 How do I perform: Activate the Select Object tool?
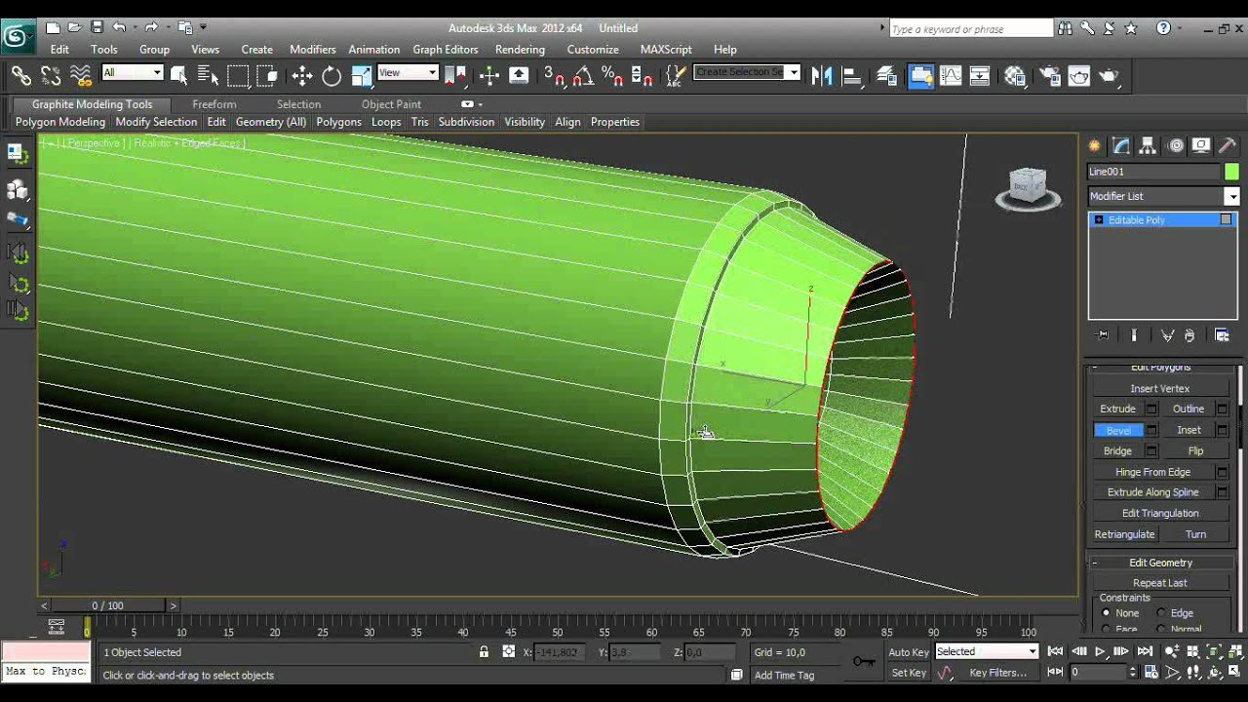point(179,75)
